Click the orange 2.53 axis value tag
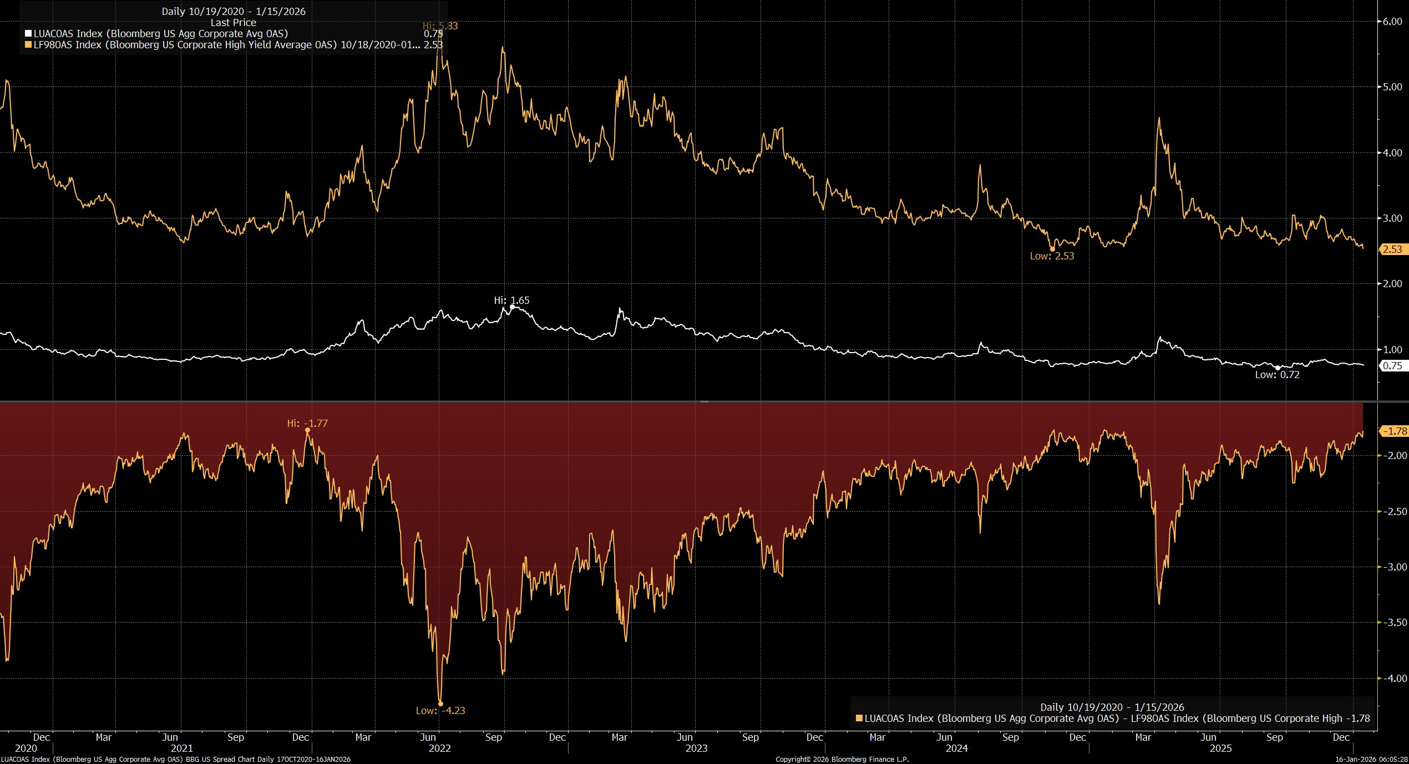Viewport: 1409px width, 764px height. pyautogui.click(x=1392, y=249)
